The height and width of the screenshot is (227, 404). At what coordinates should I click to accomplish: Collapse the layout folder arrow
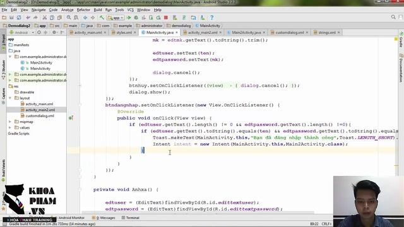coord(10,98)
